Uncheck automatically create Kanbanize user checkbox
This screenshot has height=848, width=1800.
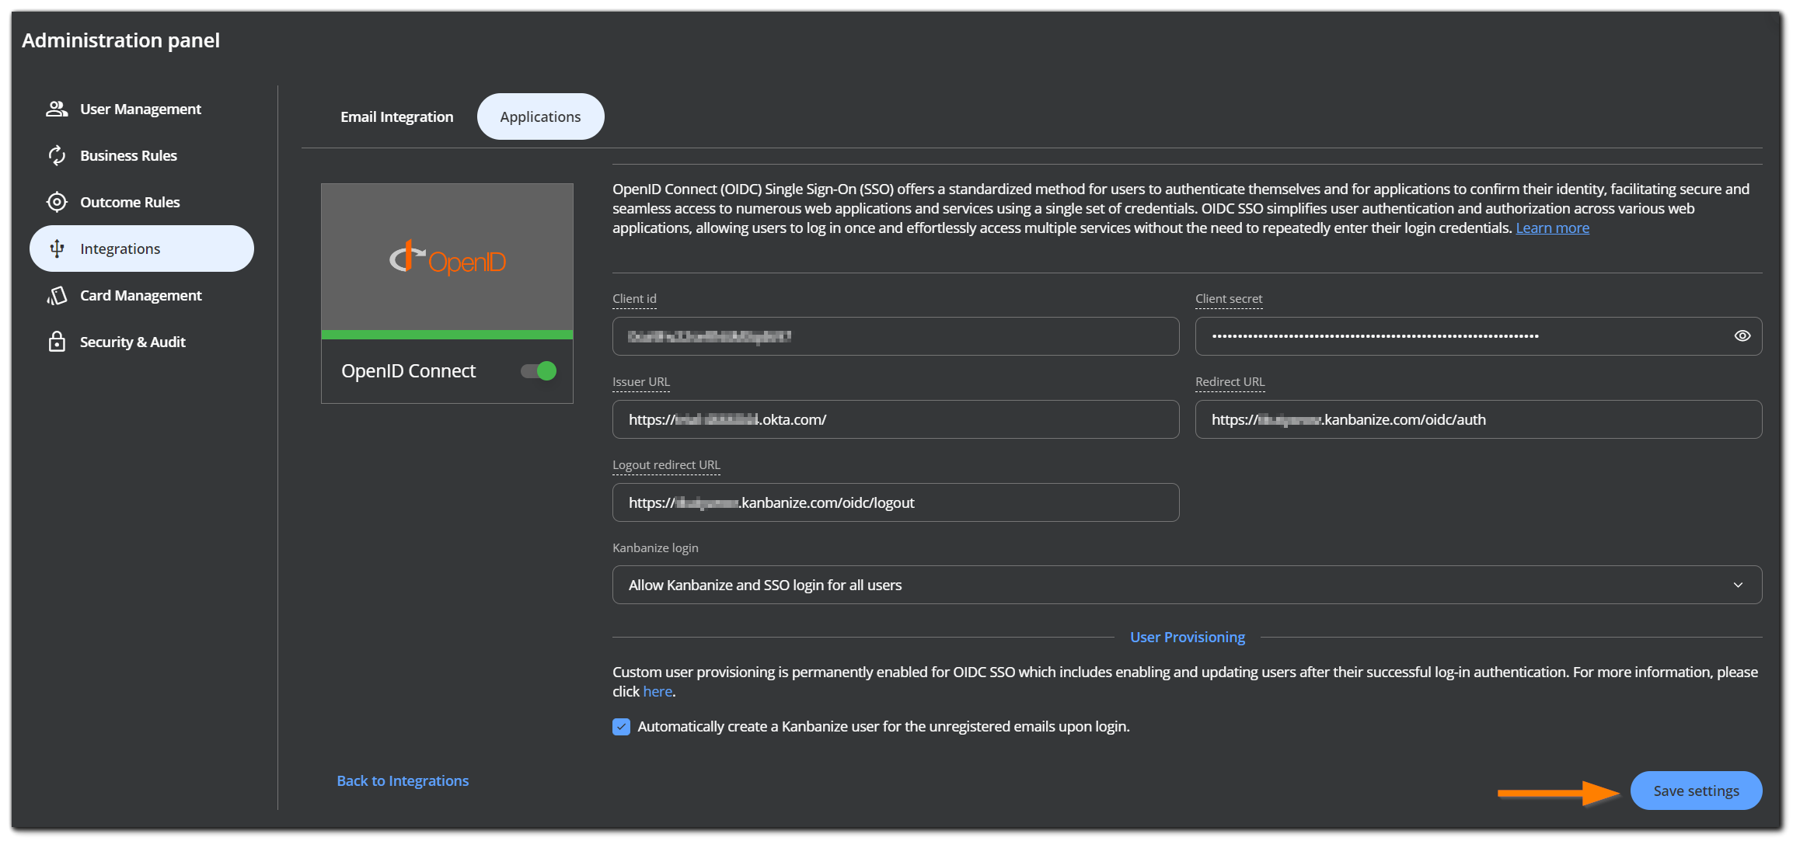coord(621,727)
